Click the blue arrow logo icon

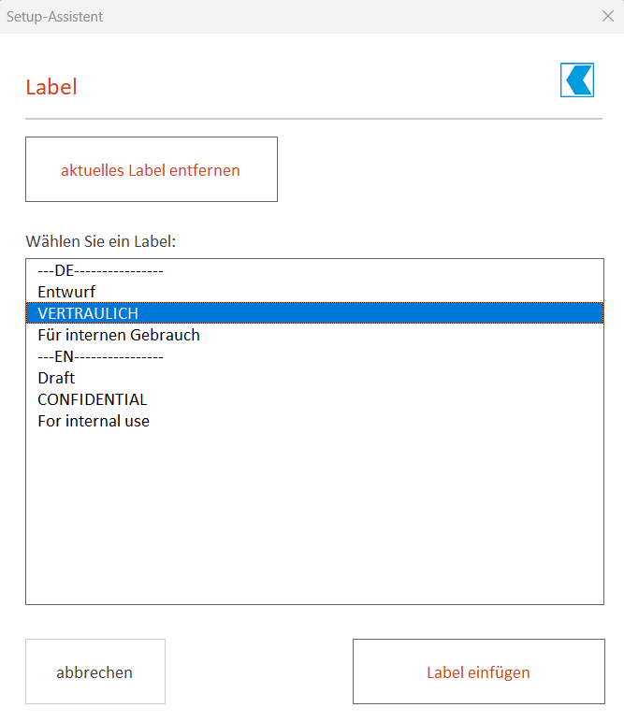(577, 80)
